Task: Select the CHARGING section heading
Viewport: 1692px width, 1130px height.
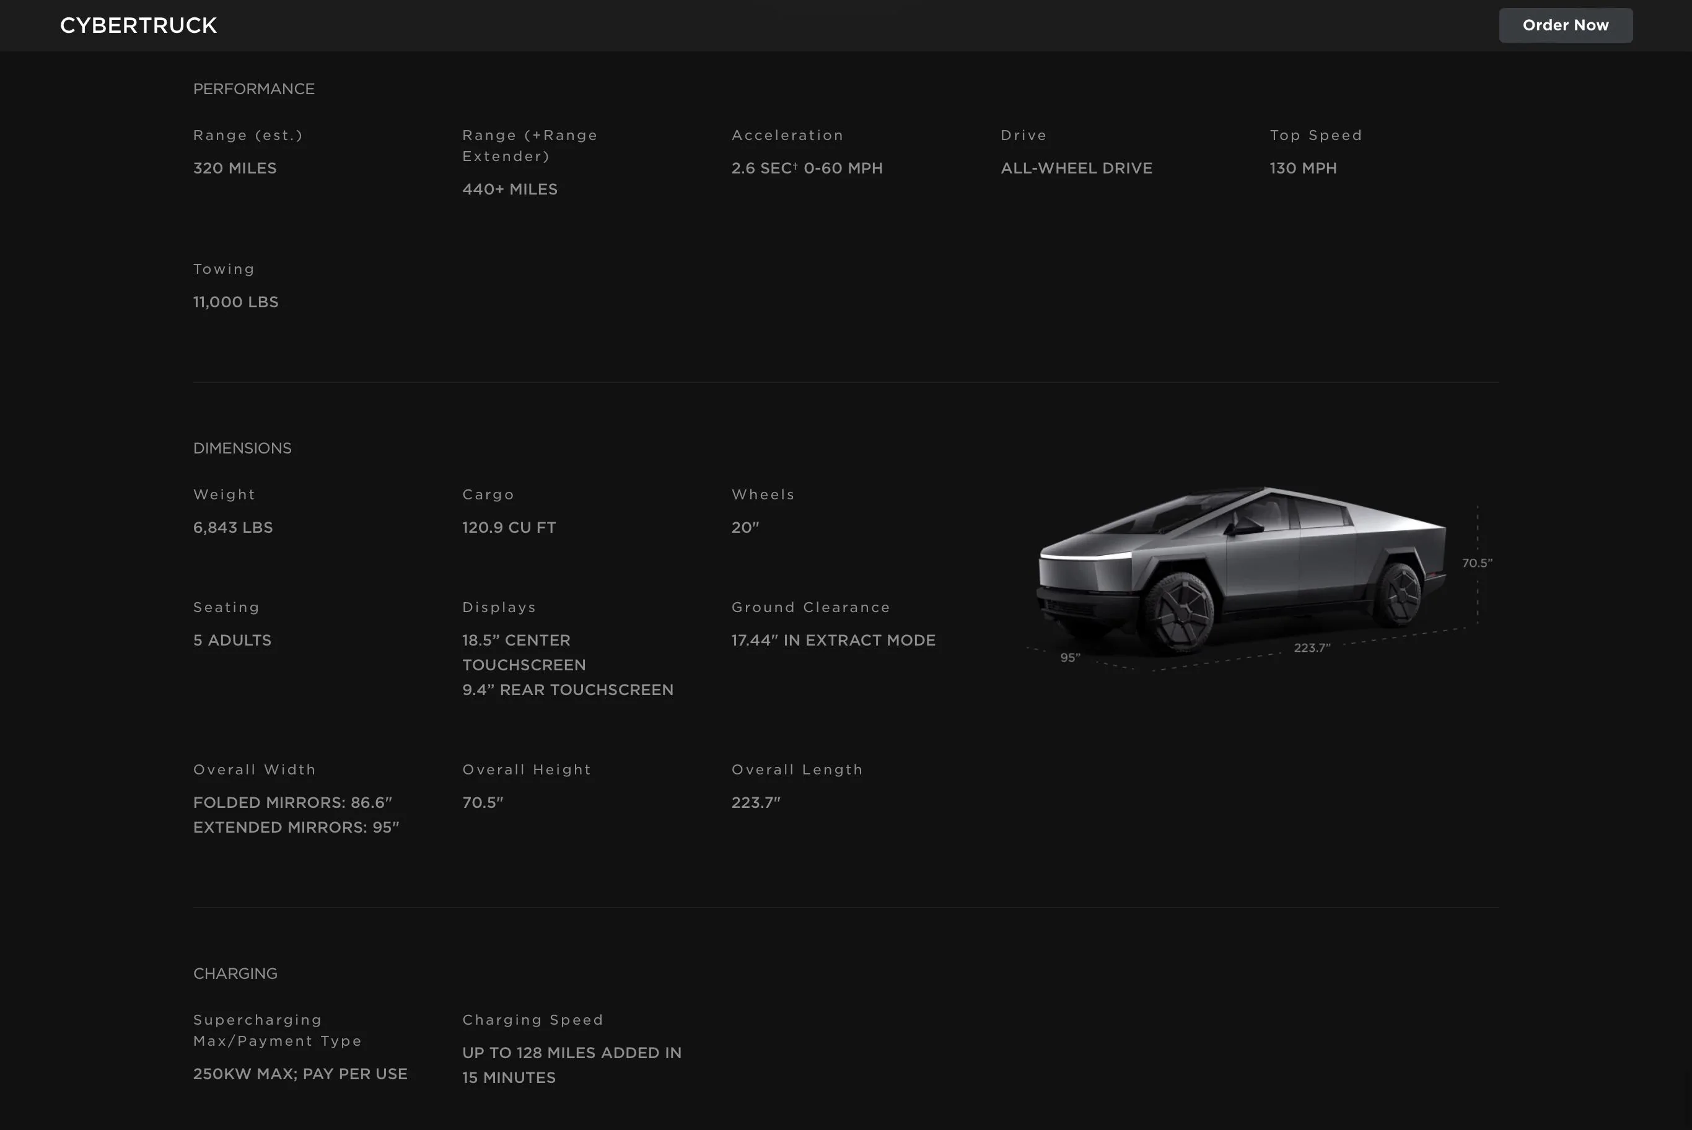Action: [x=235, y=974]
